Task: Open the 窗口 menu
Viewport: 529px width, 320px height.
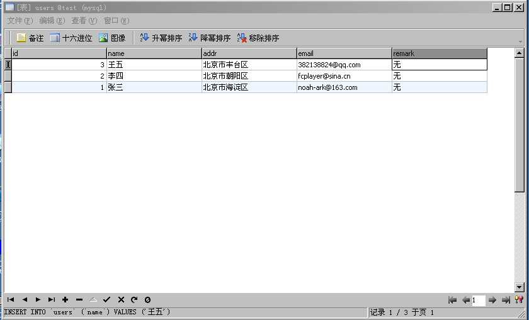Action: click(x=117, y=21)
